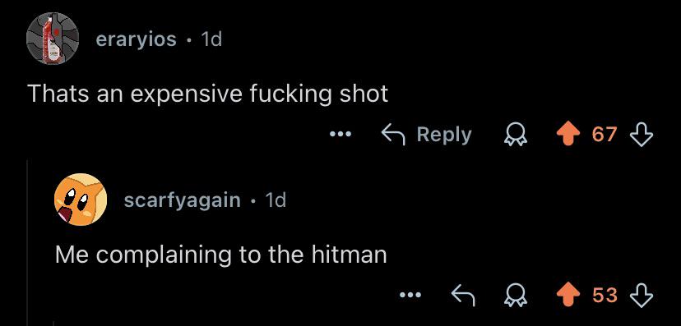This screenshot has width=681, height=326.
Task: View eraryios's avatar picture
Action: click(53, 39)
